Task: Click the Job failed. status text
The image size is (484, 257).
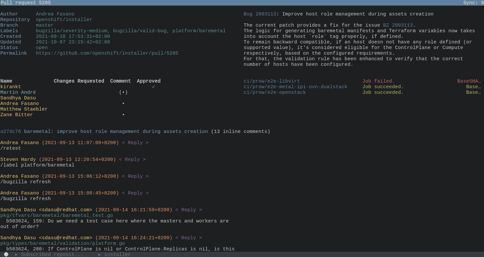Action: (x=378, y=81)
